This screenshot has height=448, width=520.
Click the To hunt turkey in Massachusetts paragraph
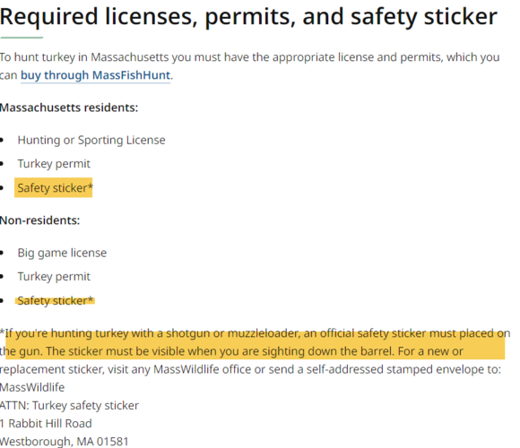coord(250,66)
